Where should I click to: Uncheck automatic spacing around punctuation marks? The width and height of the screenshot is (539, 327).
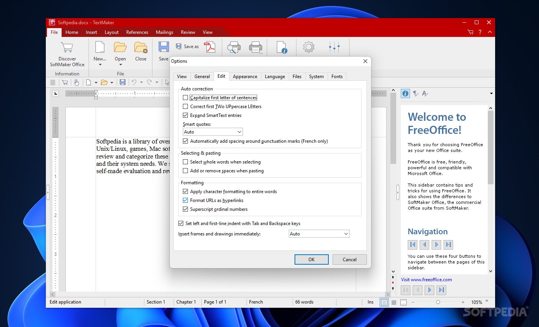pyautogui.click(x=186, y=141)
